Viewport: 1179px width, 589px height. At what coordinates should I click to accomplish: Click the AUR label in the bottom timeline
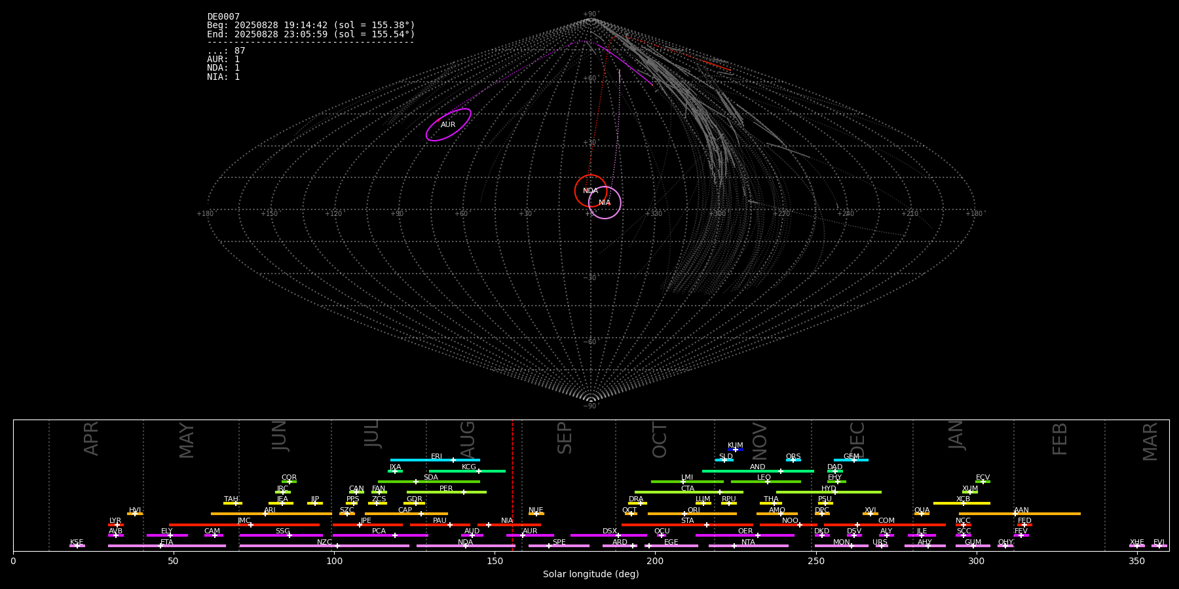pyautogui.click(x=530, y=531)
